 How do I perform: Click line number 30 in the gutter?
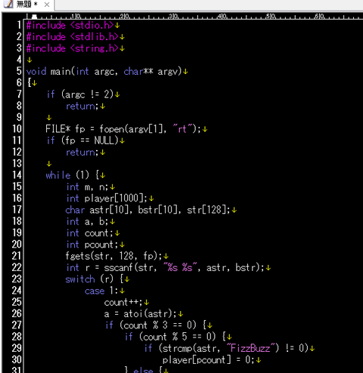(17, 359)
